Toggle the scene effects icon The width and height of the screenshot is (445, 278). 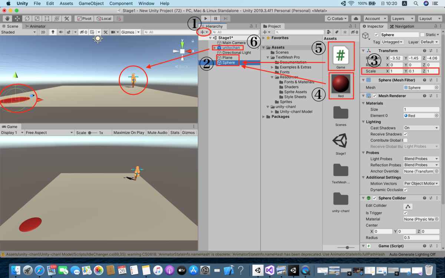[69, 32]
